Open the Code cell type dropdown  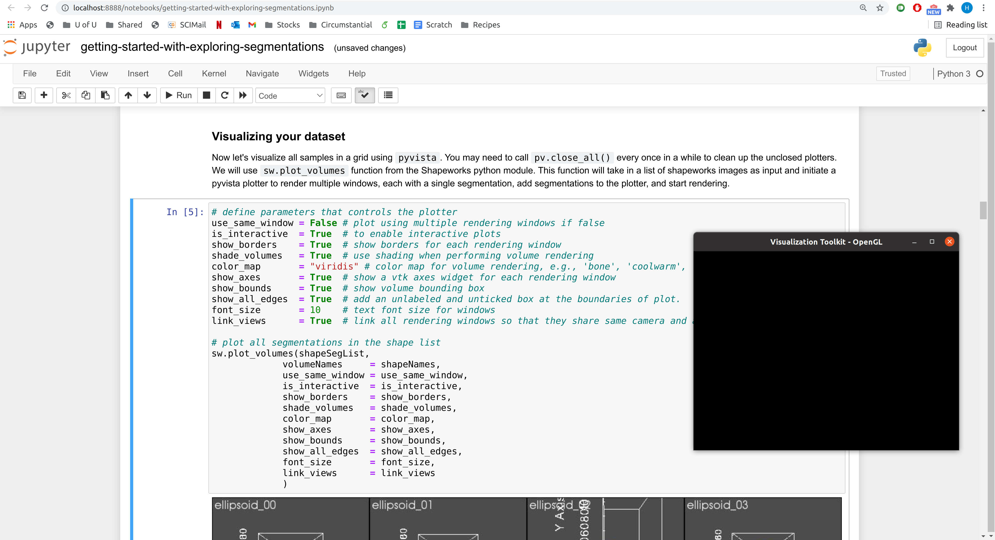[290, 95]
